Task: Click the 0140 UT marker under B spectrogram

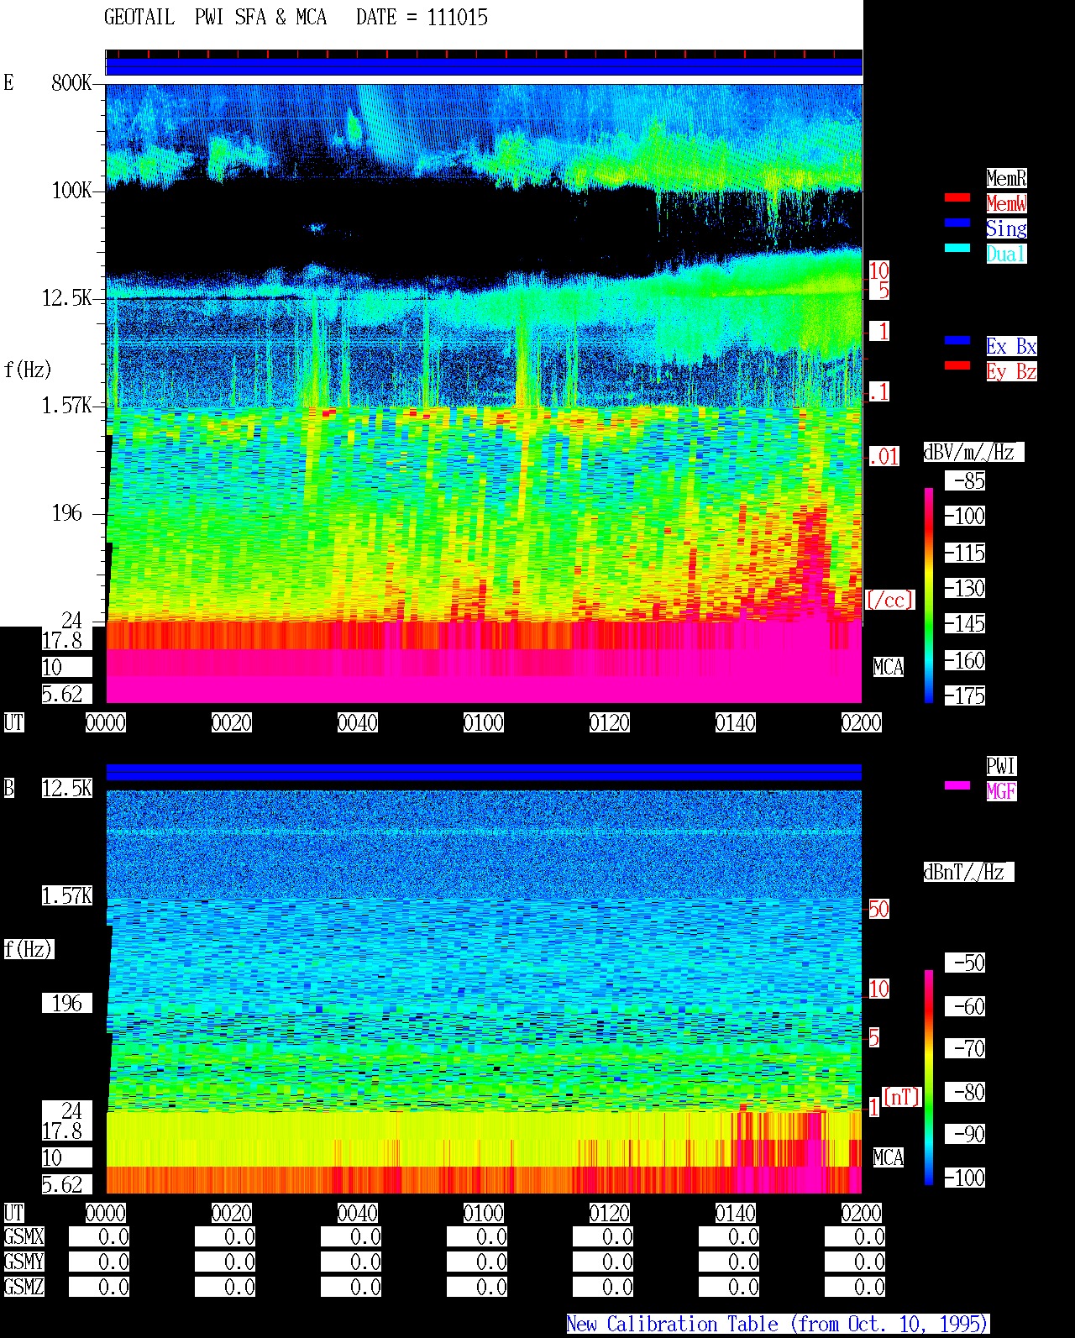Action: click(736, 1214)
